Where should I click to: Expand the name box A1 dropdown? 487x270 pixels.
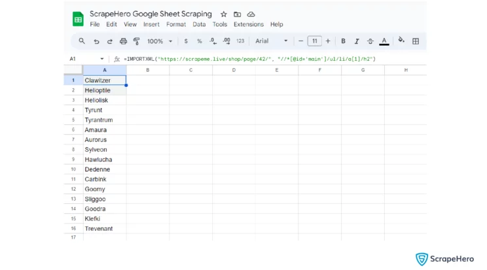click(102, 59)
